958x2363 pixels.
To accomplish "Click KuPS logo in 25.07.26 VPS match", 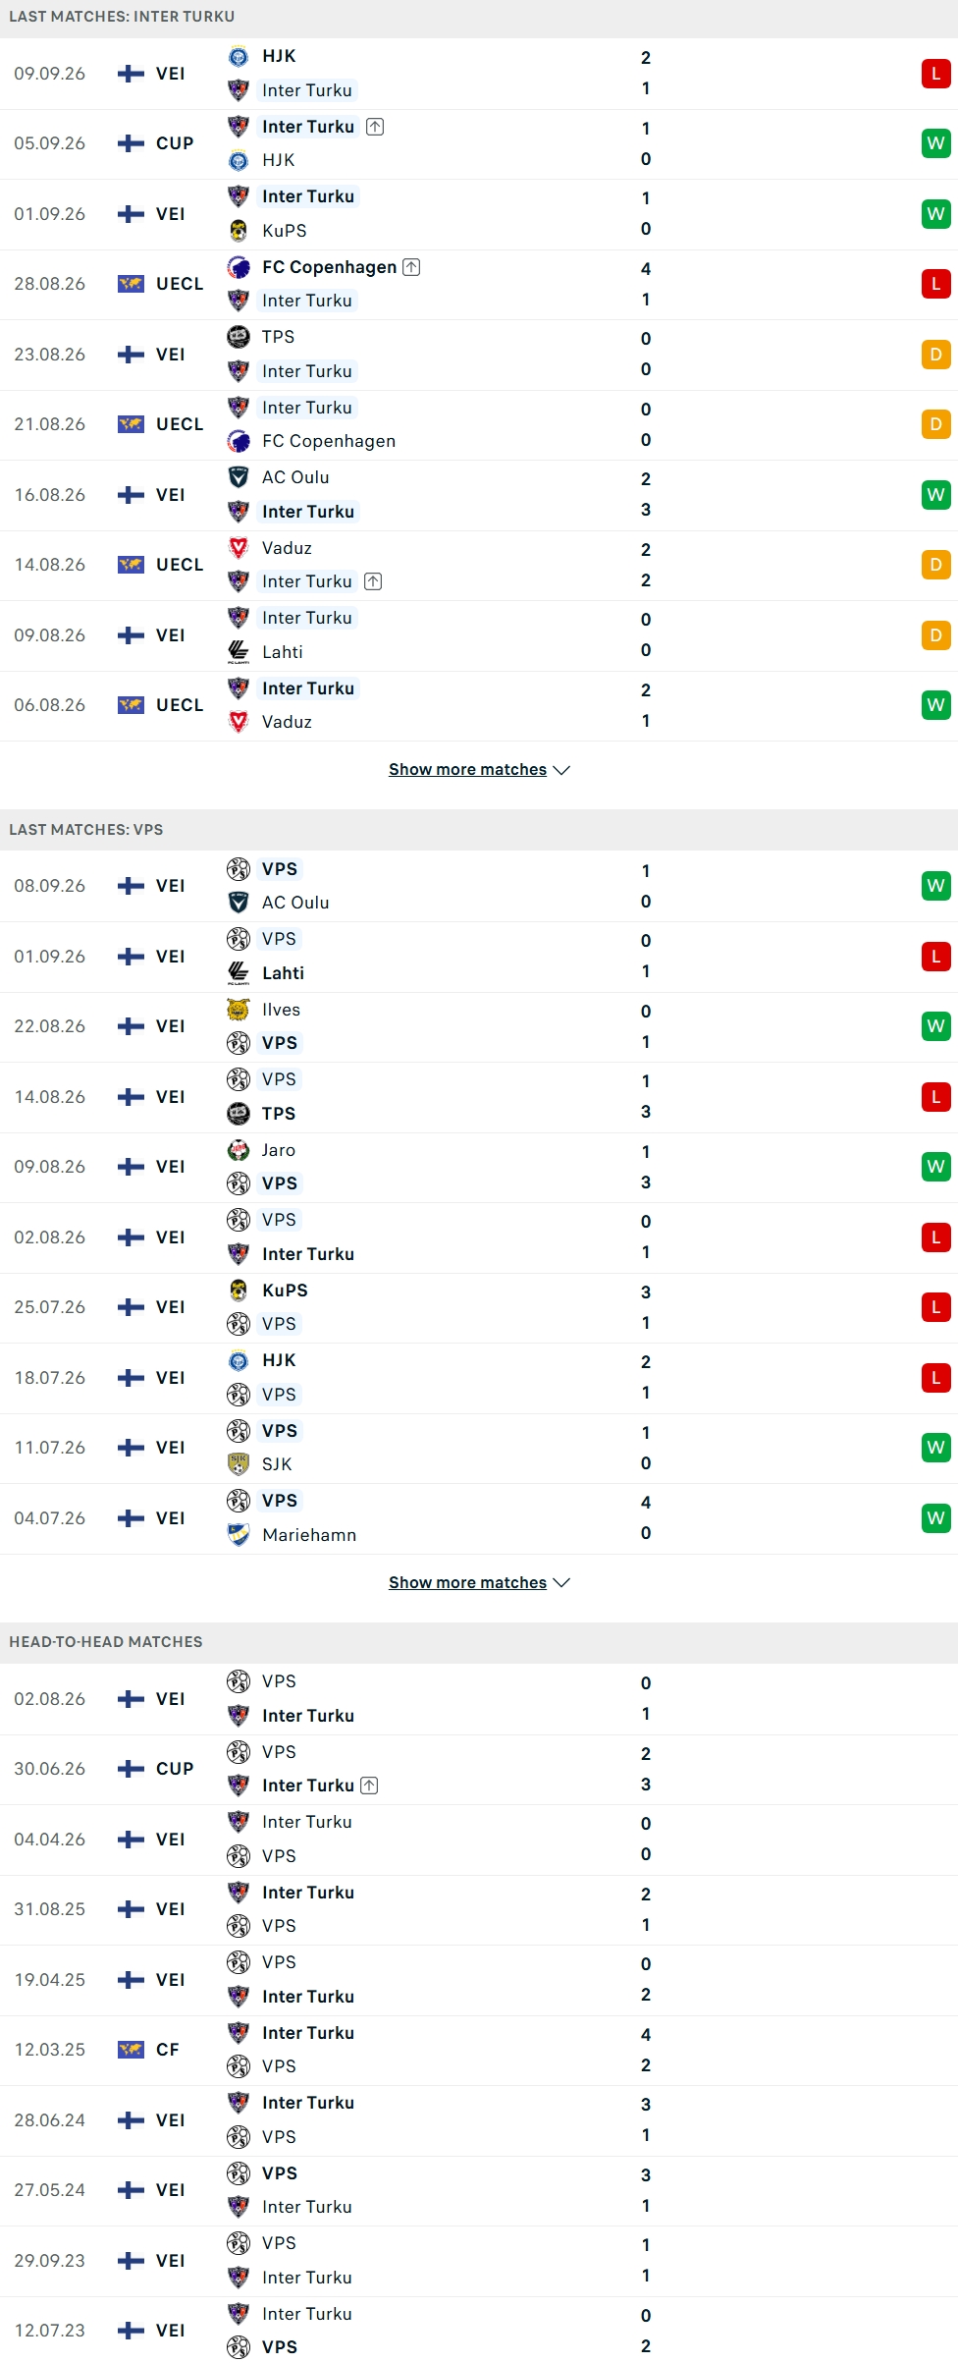I will click(x=239, y=1291).
